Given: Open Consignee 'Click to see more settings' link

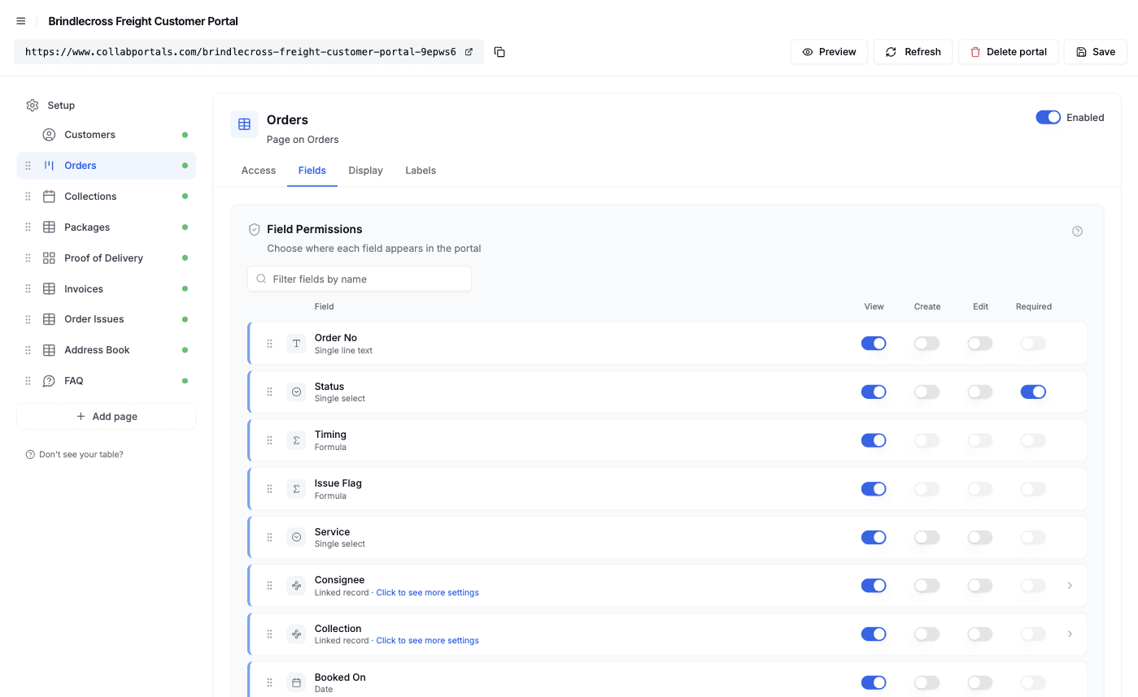Looking at the screenshot, I should (x=427, y=593).
